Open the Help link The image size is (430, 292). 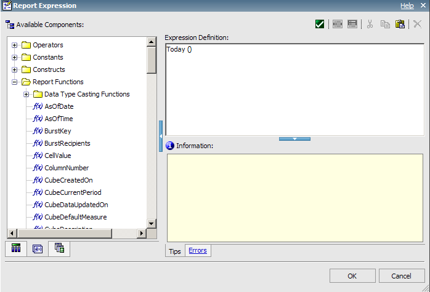coord(407,6)
